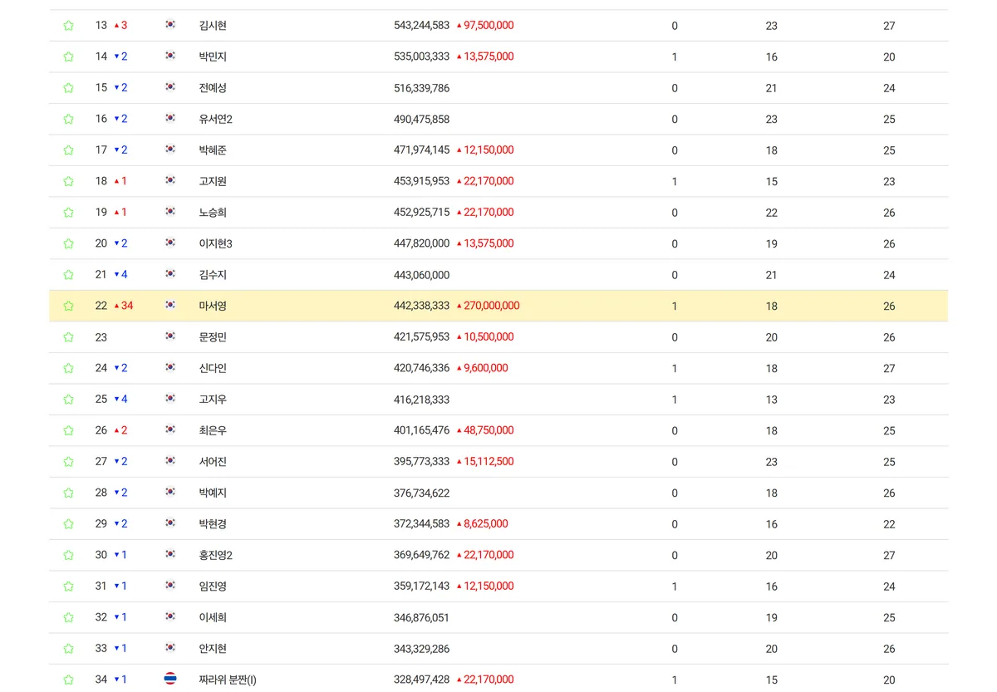
Task: Open player profile 노승희
Action: (x=213, y=213)
